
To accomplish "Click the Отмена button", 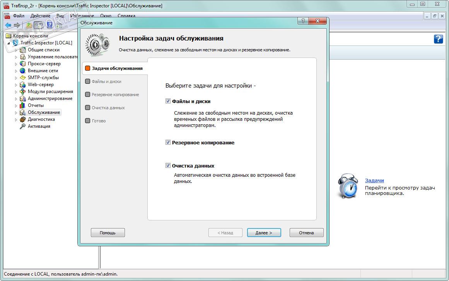I will (x=306, y=232).
